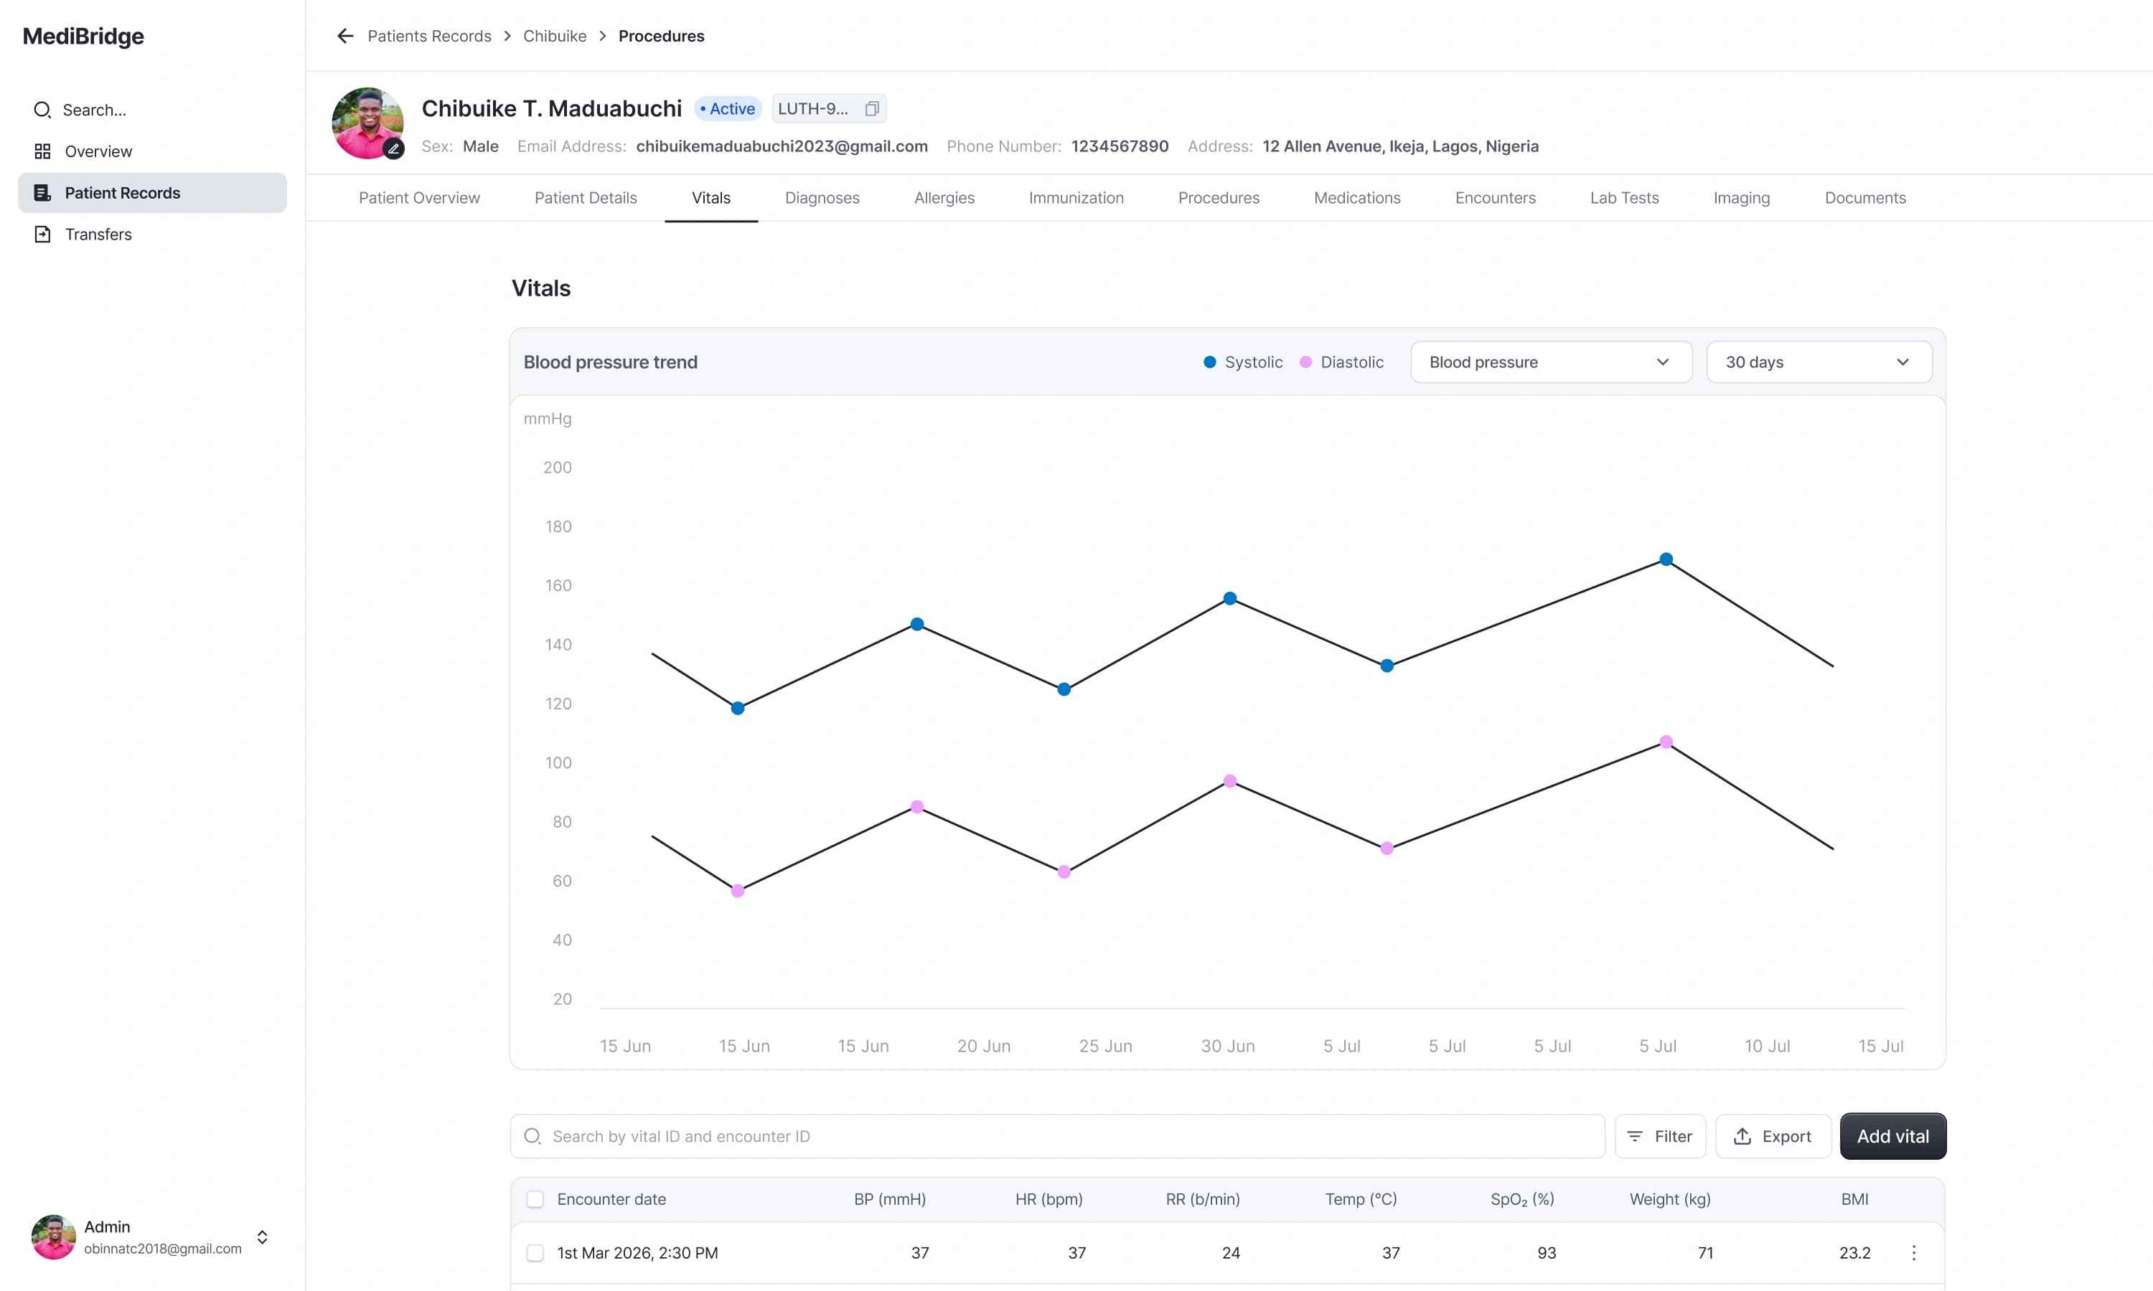Click the Overview grid icon
Viewport: 2153px width, 1291px height.
click(42, 151)
